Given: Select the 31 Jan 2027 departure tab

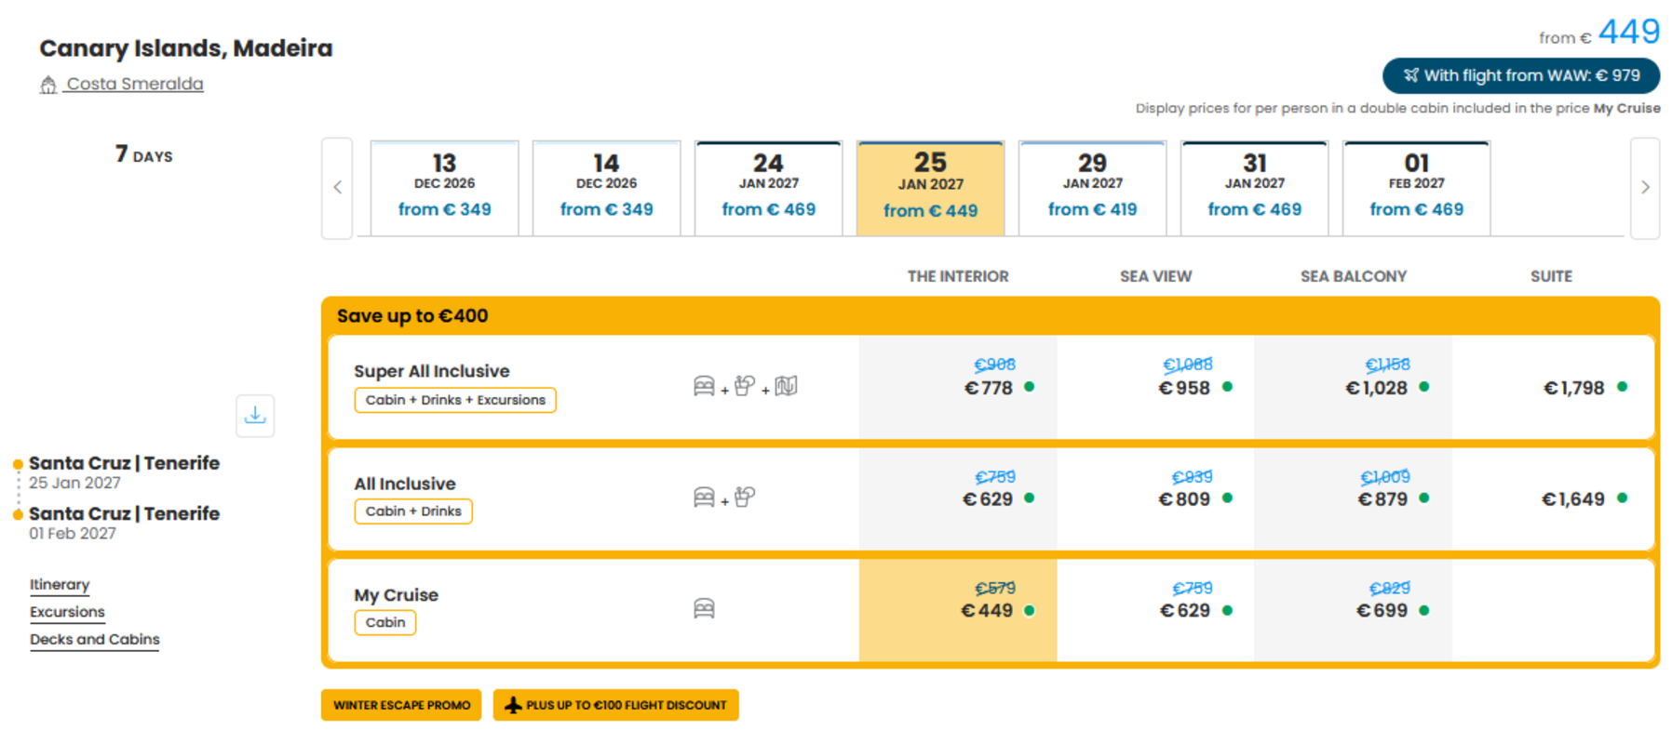Looking at the screenshot, I should coord(1255,189).
